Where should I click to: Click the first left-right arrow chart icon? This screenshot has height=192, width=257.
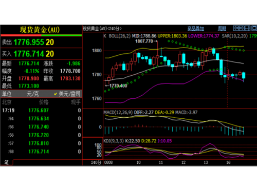point(236,28)
